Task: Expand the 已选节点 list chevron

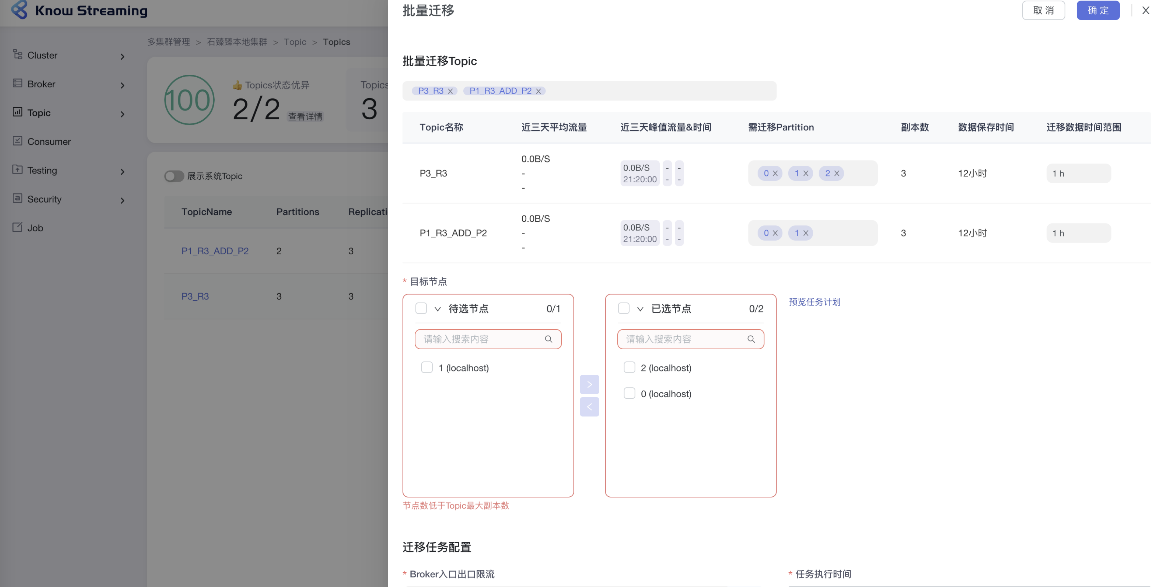Action: pos(640,308)
